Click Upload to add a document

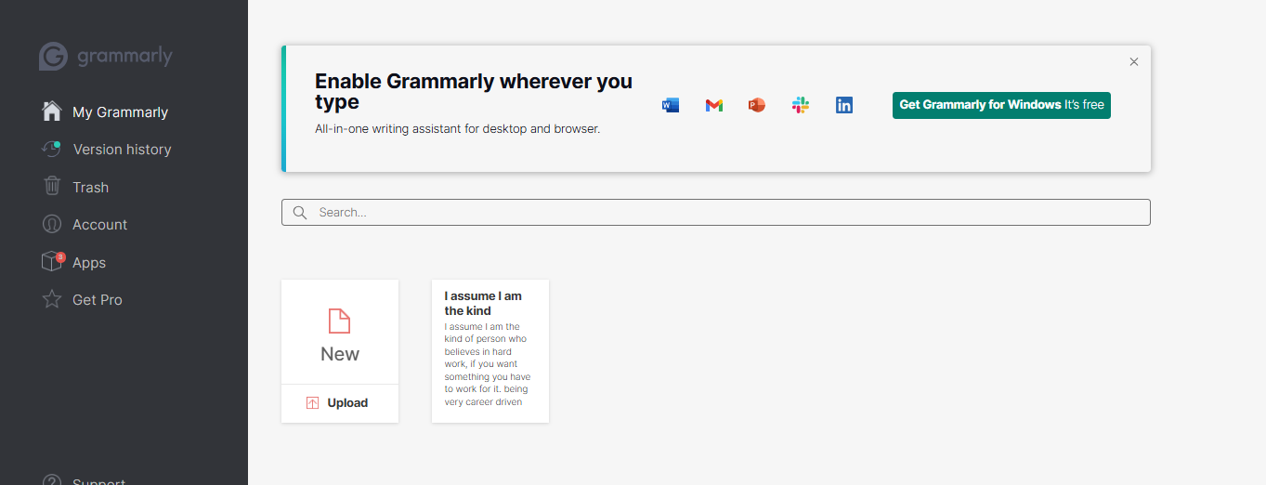point(339,403)
